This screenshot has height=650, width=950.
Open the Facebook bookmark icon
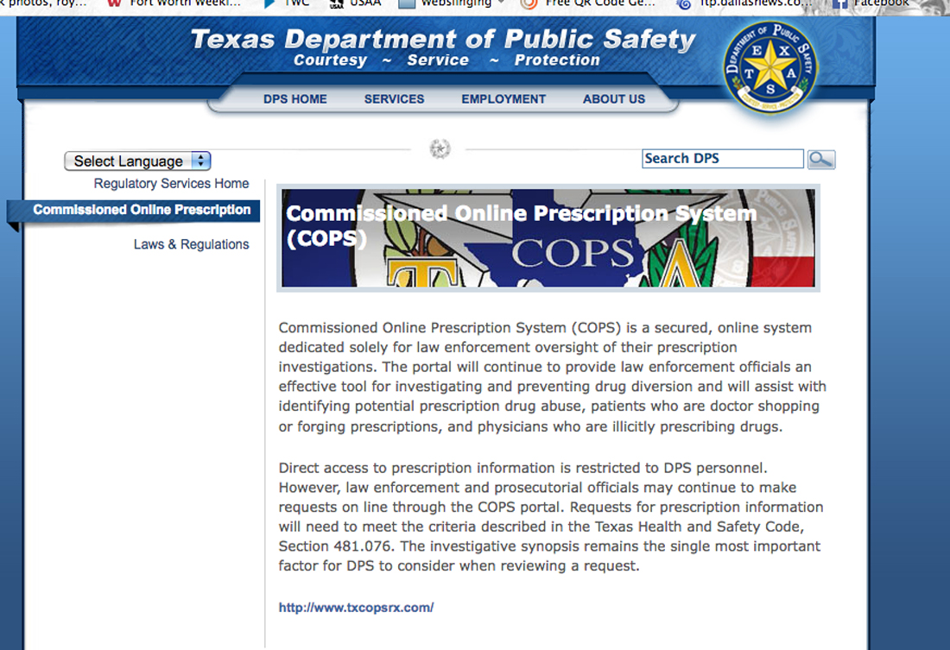[839, 3]
